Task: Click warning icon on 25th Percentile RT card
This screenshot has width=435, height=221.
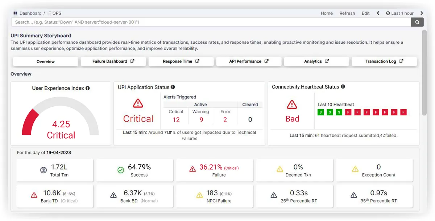Action: click(x=274, y=195)
